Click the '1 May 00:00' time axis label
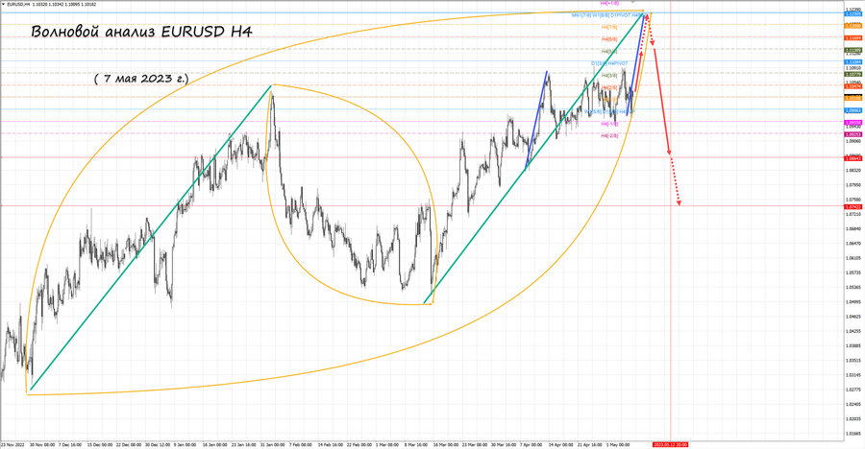The height and width of the screenshot is (449, 865). click(618, 444)
